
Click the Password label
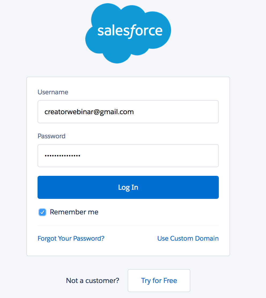tap(51, 136)
